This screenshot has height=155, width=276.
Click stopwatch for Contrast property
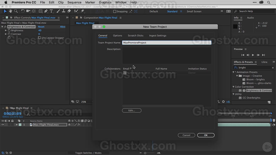(x=9, y=34)
